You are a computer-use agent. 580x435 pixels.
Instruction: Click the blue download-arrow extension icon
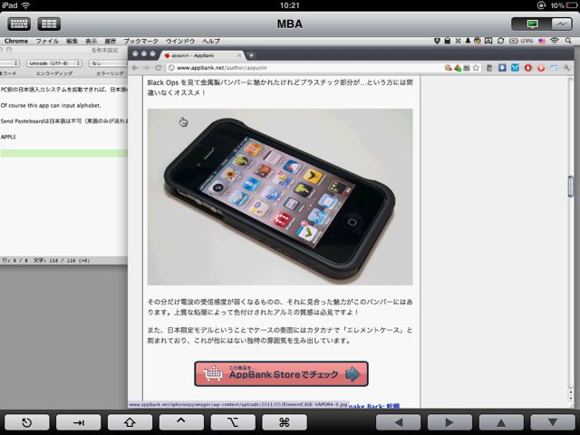[x=502, y=68]
